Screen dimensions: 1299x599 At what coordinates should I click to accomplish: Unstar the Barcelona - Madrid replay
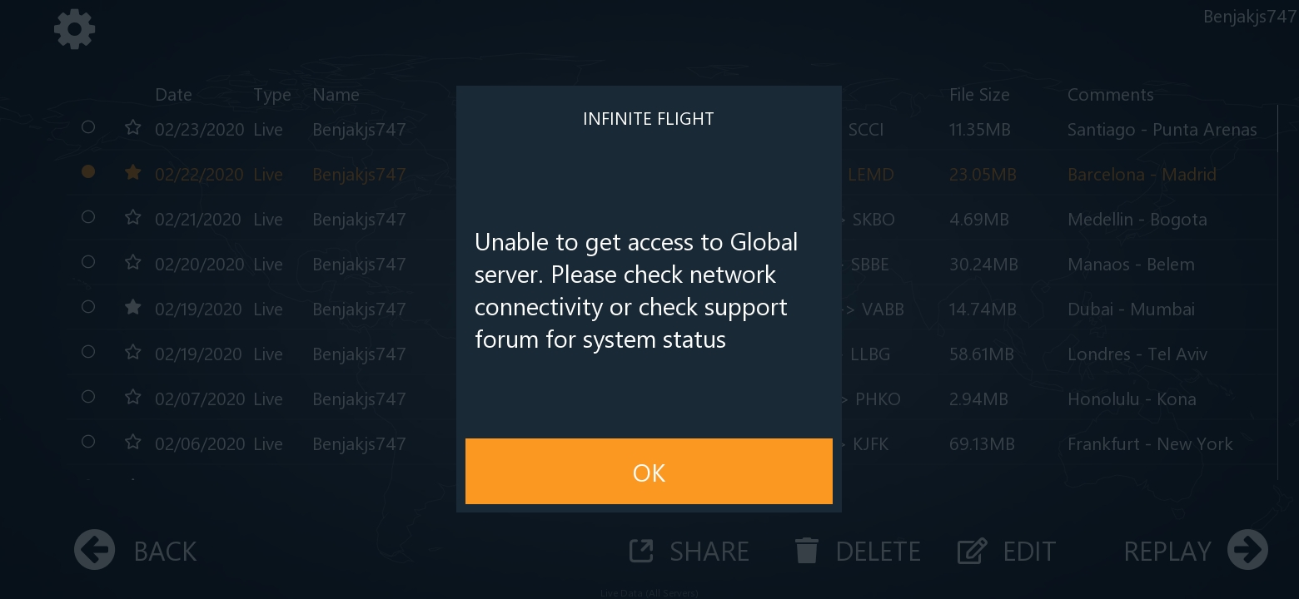click(x=132, y=173)
